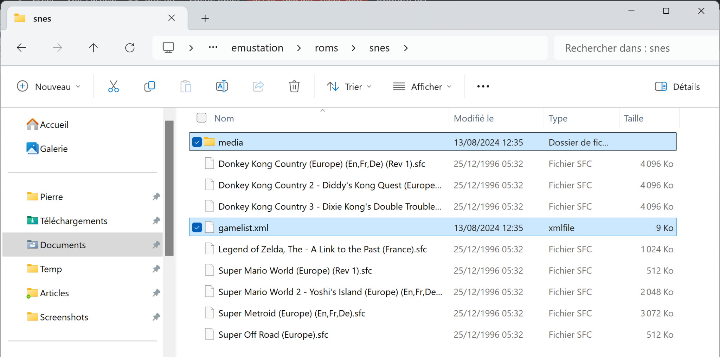Click the roms breadcrumb segment
Image resolution: width=720 pixels, height=357 pixels.
point(326,48)
